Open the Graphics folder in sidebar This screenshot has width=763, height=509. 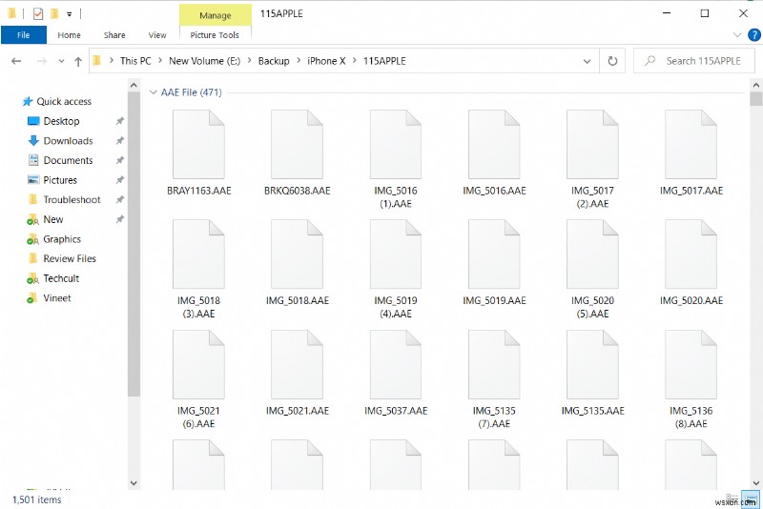62,239
